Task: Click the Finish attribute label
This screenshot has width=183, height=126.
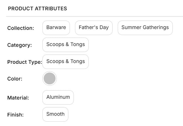Action: (x=16, y=115)
